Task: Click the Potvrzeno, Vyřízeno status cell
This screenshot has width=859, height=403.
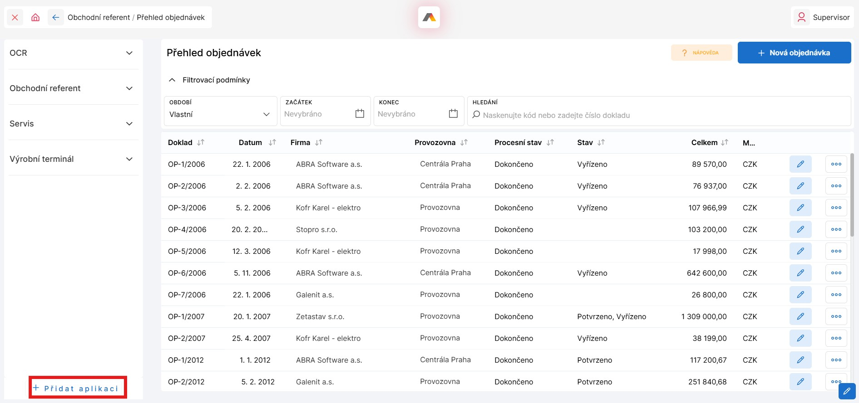Action: coord(612,316)
